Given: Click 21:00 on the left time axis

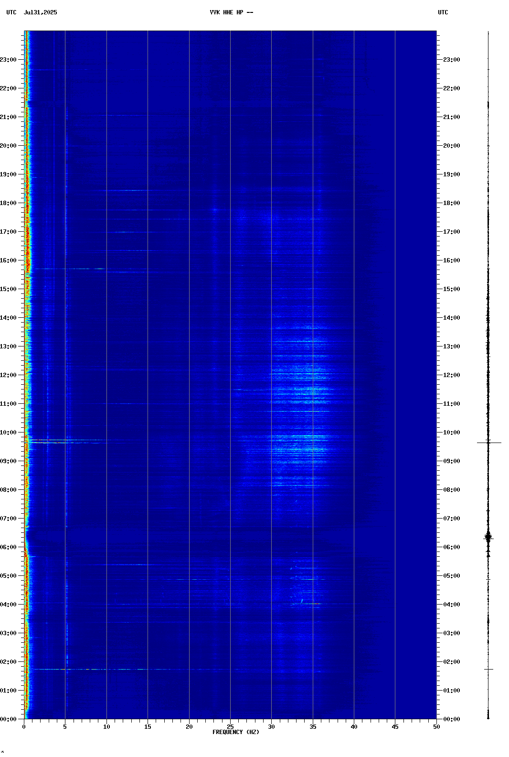Looking at the screenshot, I should pos(8,117).
